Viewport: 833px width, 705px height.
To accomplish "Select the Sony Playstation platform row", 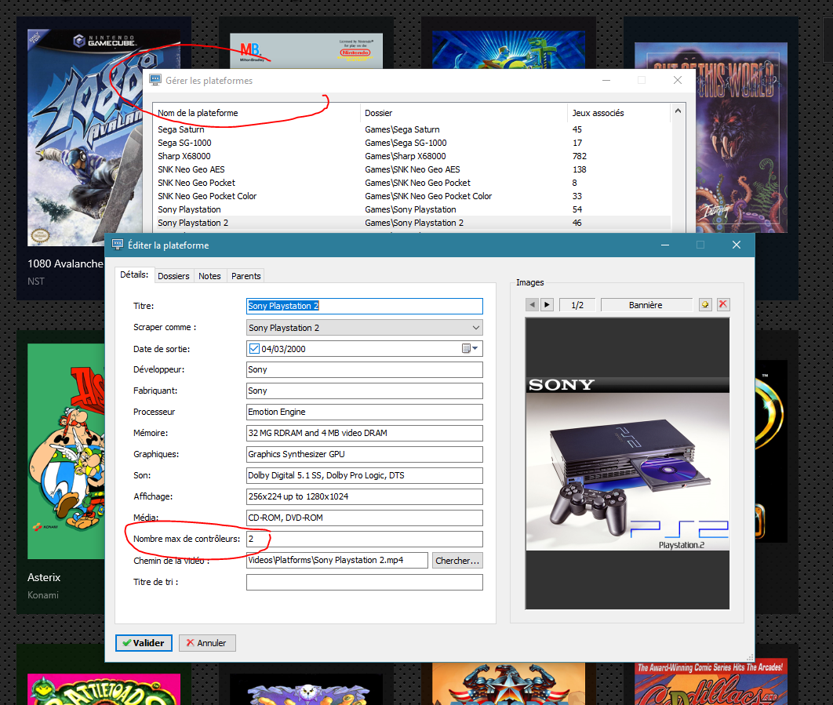I will click(412, 209).
